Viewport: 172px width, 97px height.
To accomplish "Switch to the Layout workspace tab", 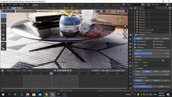I will click(35, 5).
